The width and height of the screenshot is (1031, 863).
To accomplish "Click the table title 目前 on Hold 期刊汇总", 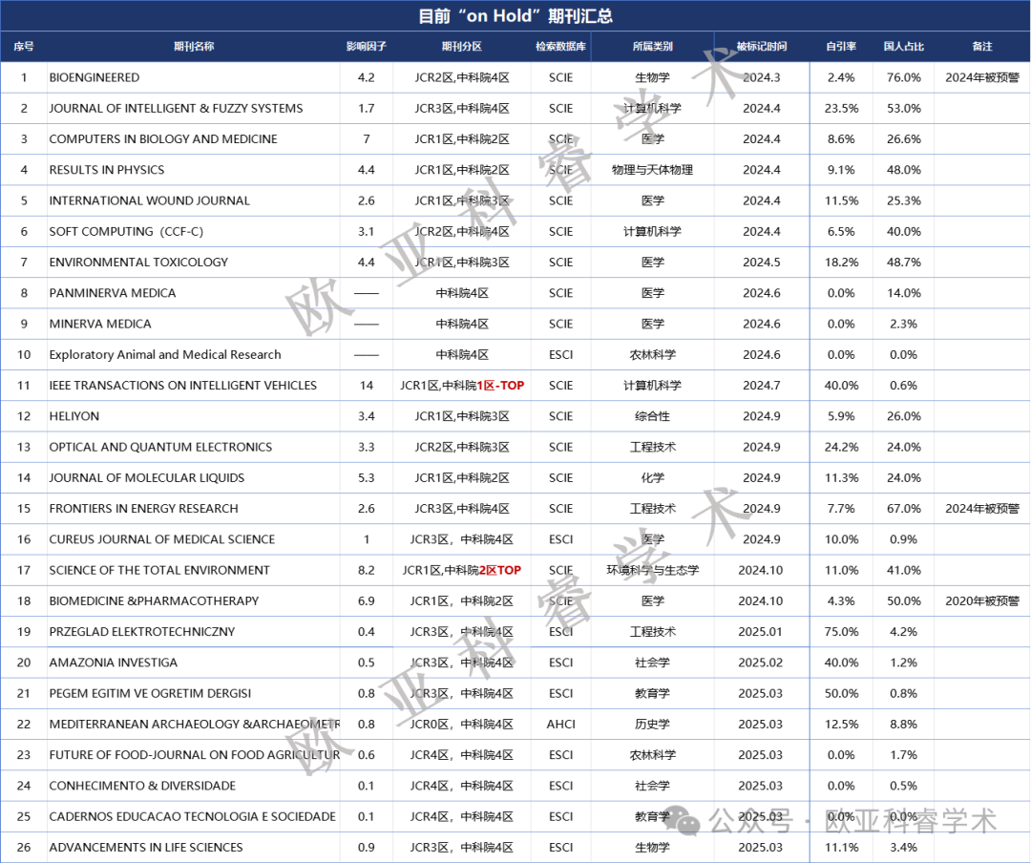I will pos(515,16).
